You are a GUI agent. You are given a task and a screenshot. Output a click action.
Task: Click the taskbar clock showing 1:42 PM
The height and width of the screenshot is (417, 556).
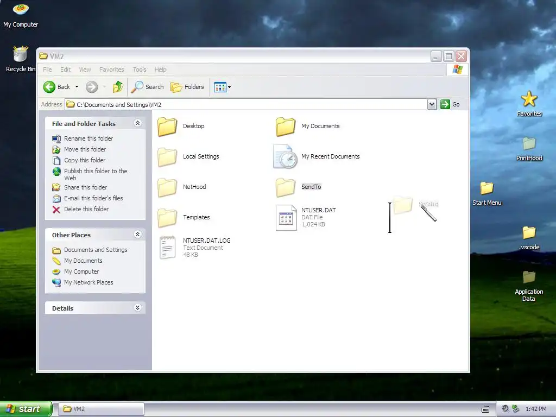tap(536, 409)
